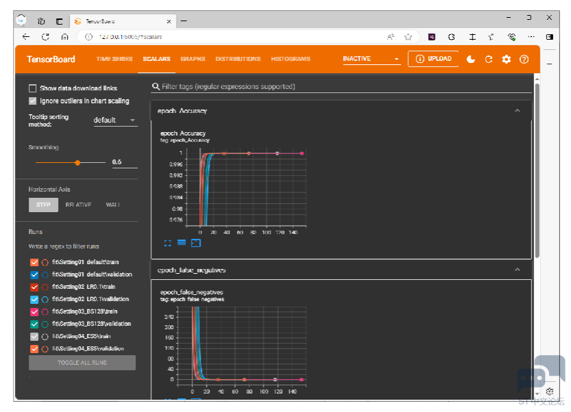Open the help question mark icon
This screenshot has height=412, width=571.
point(524,59)
